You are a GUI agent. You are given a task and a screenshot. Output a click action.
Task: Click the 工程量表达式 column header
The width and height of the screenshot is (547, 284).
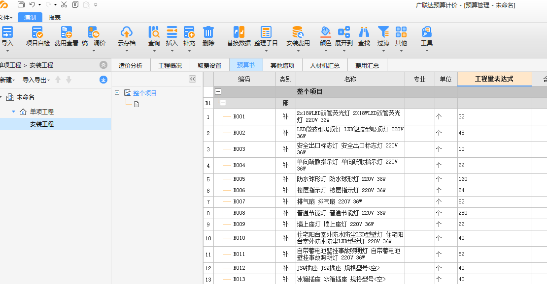click(495, 79)
